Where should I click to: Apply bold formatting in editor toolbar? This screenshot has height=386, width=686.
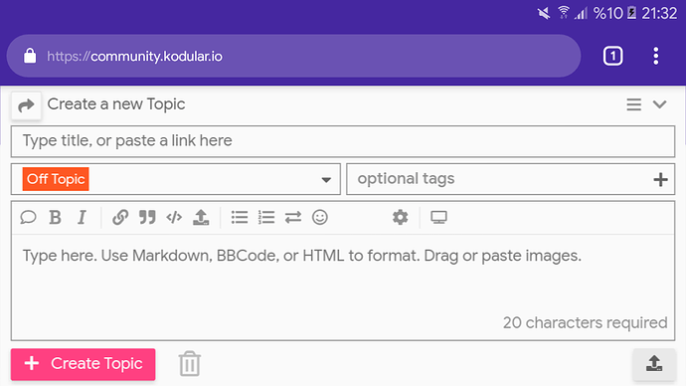tap(55, 217)
